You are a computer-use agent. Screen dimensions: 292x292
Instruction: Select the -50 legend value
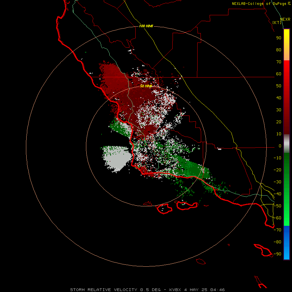coord(277,206)
